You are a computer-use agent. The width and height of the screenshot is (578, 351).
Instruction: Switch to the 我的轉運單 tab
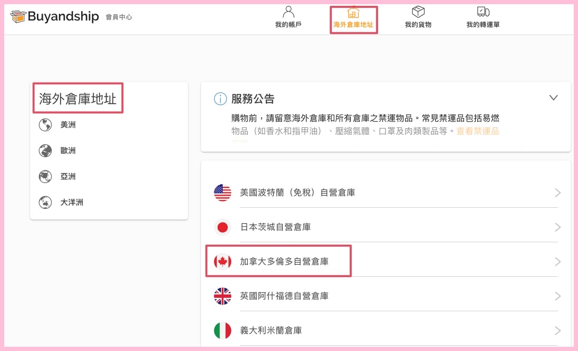tap(483, 25)
